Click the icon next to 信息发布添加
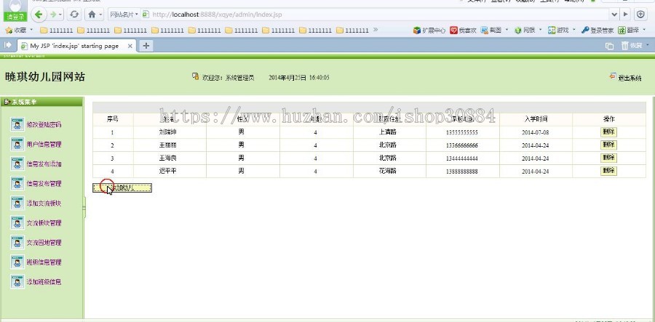Viewport: 655px width, 322px height. pyautogui.click(x=17, y=164)
